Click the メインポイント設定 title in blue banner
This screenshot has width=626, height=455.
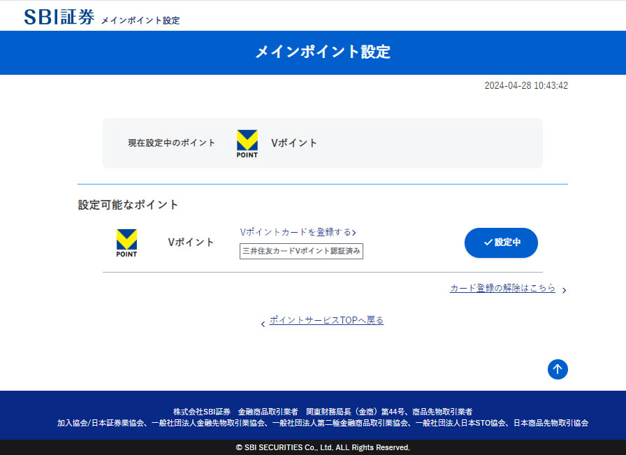pyautogui.click(x=323, y=52)
